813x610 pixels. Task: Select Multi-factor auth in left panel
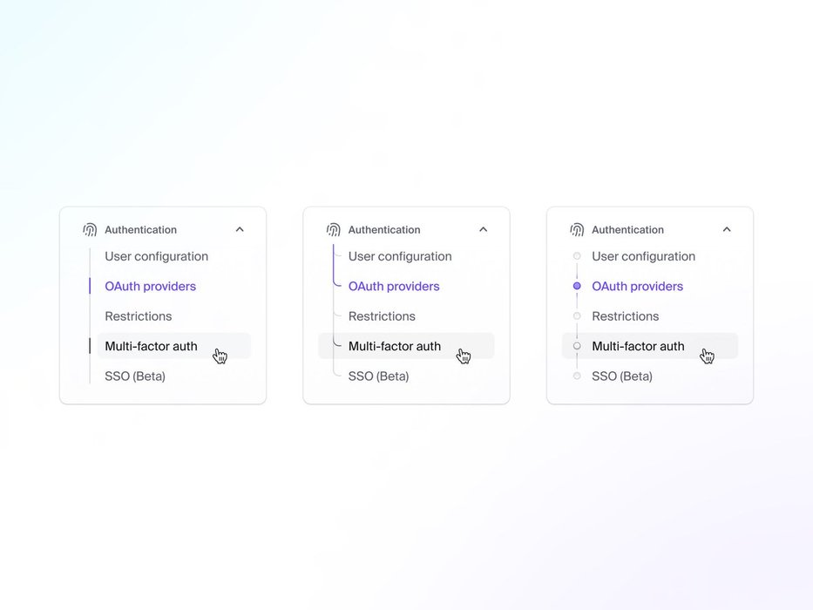[151, 346]
